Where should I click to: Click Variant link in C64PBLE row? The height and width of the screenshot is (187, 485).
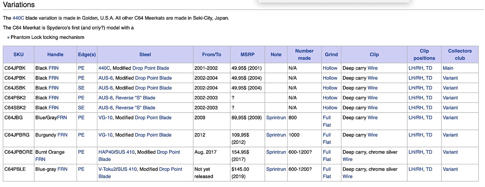[x=450, y=169]
